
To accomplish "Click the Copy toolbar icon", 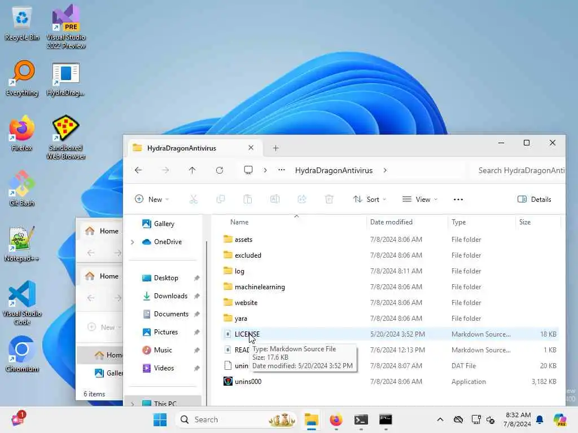I will pos(221,199).
